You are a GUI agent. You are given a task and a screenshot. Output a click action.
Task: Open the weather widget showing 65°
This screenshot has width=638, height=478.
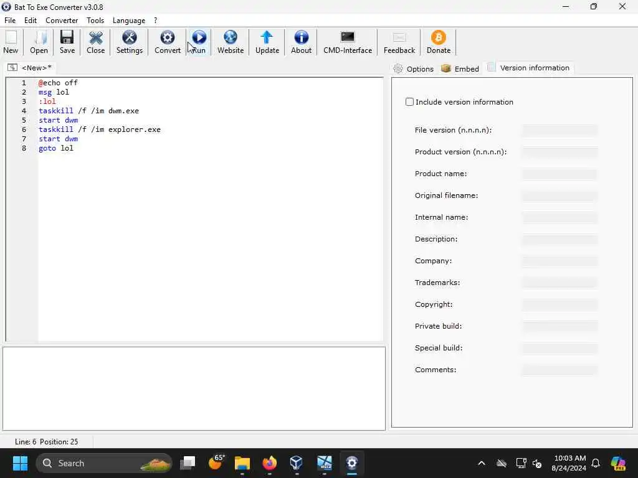coord(216,462)
